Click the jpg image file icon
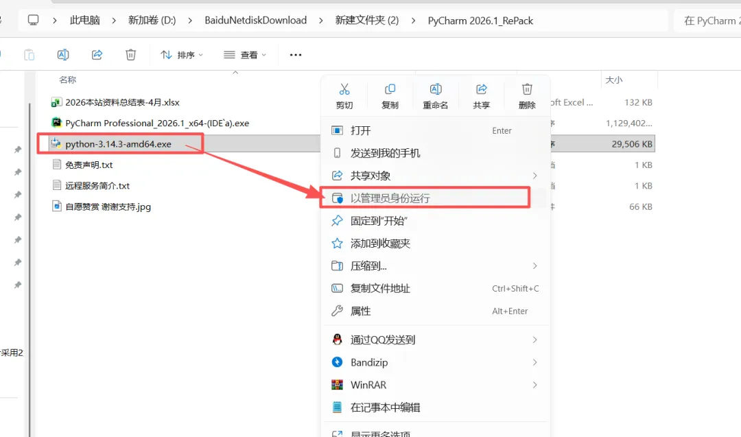The image size is (741, 437). pyautogui.click(x=57, y=206)
